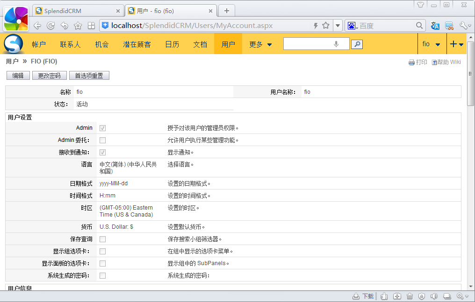Open the 联系人 module tab
This screenshot has height=302, width=475.
coord(70,44)
